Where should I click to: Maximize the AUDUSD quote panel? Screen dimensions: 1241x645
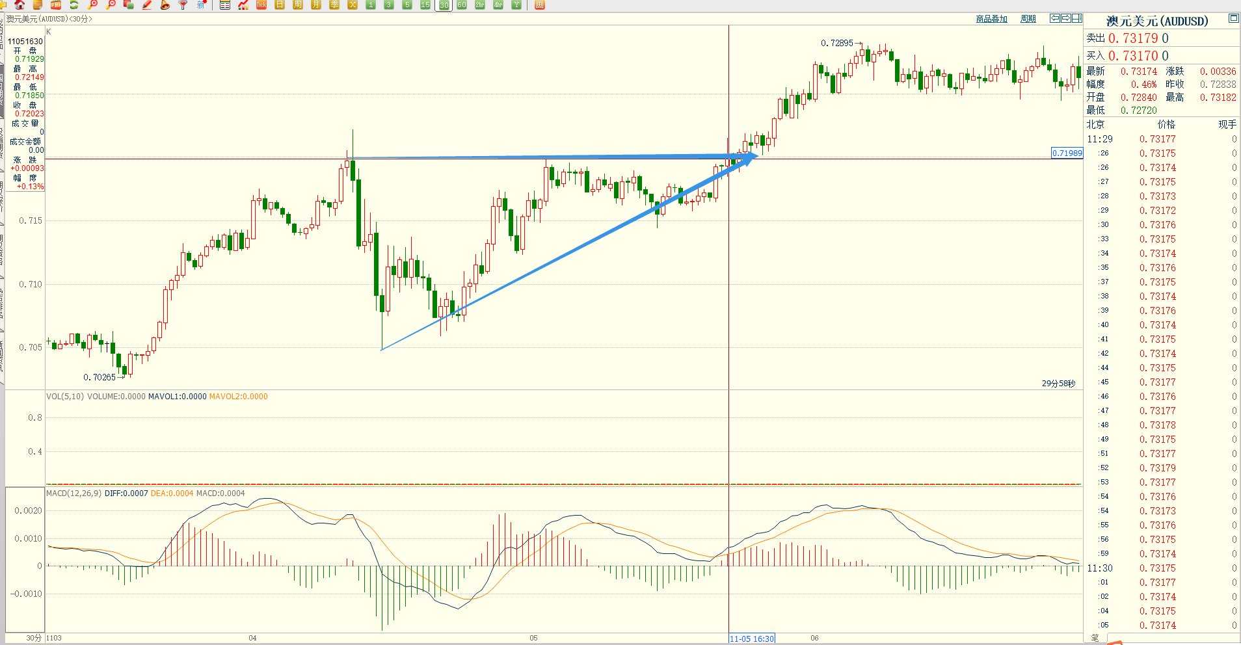1233,18
